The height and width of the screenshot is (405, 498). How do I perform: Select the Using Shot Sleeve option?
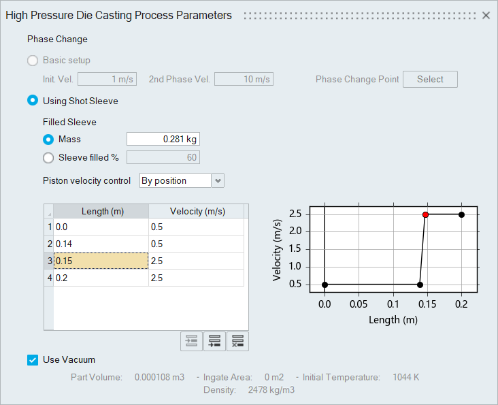[x=33, y=101]
